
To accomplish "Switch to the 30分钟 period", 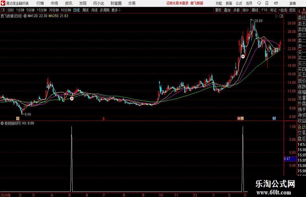I will [x=54, y=10].
